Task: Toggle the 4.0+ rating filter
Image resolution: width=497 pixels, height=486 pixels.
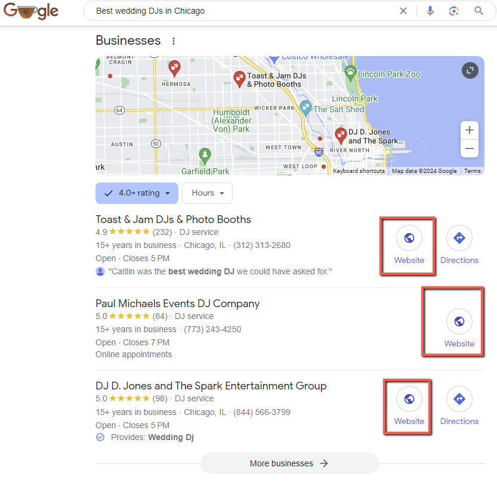Action: (137, 193)
